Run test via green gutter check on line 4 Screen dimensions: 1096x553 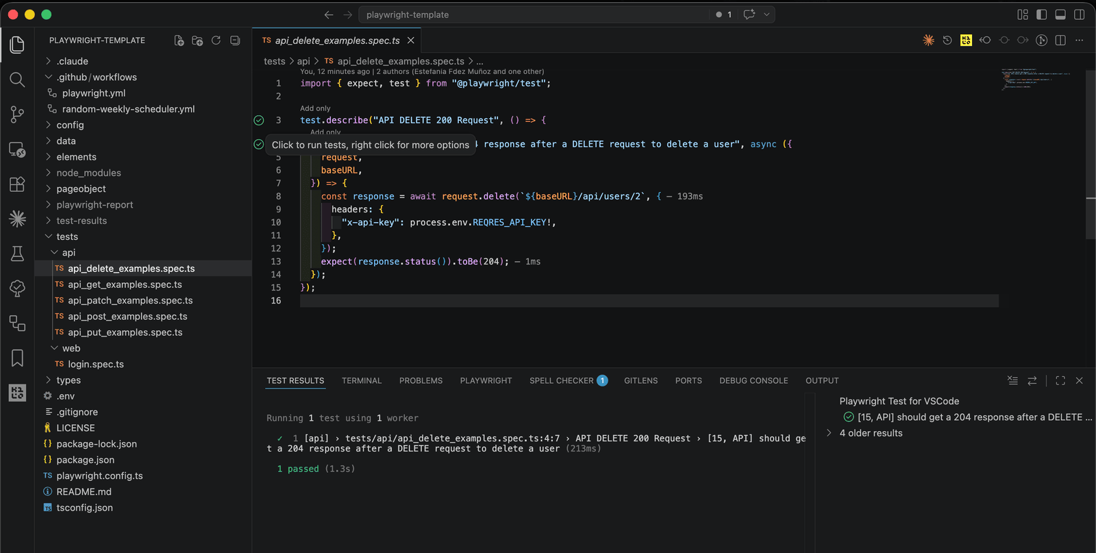pyautogui.click(x=259, y=144)
